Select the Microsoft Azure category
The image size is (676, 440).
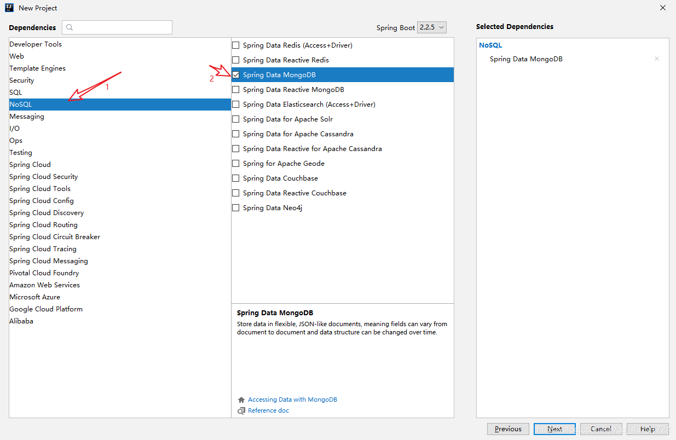(x=120, y=297)
